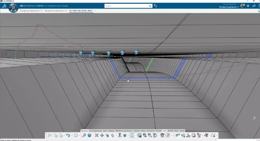Open the Bridge Experience dropdown
This screenshot has height=141, width=260.
point(229,7)
